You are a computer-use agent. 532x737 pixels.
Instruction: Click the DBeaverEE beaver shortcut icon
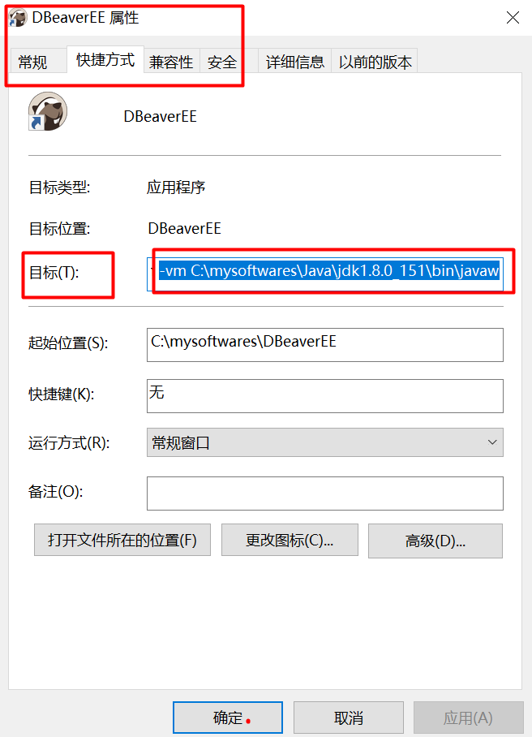48,111
